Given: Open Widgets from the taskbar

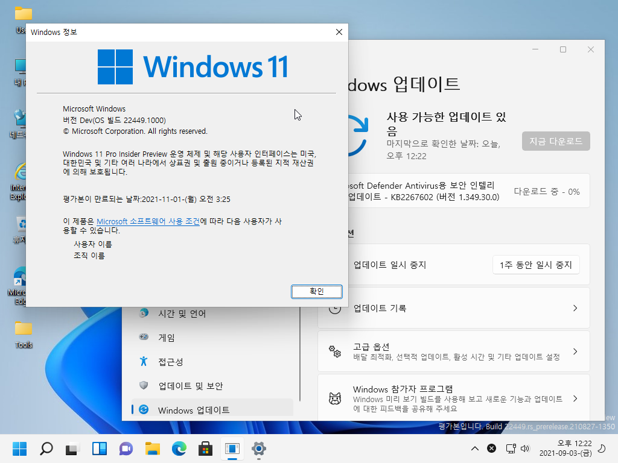Looking at the screenshot, I should coord(100,449).
